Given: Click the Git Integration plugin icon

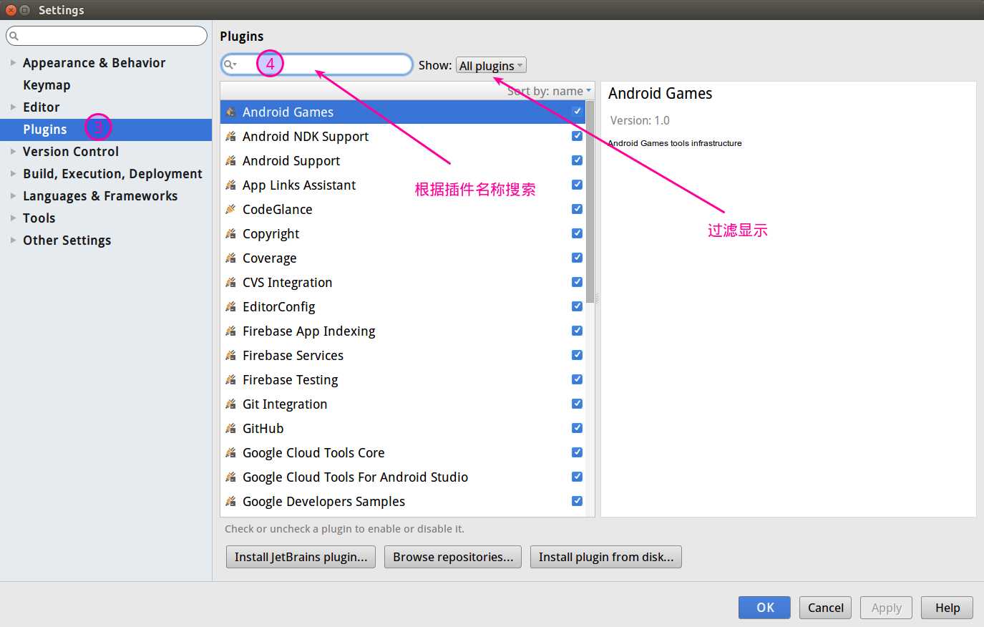Looking at the screenshot, I should pos(230,404).
